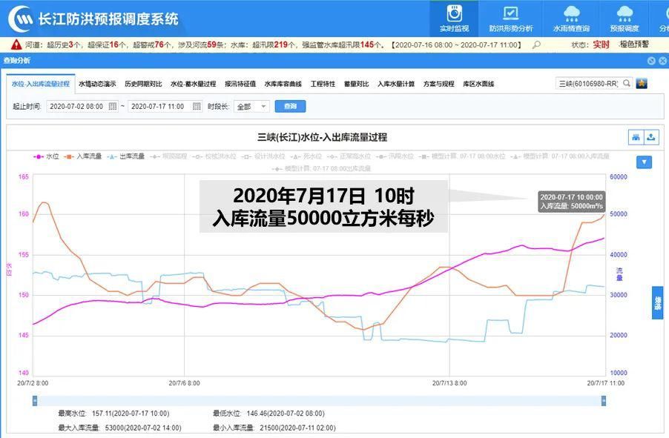Open the 水雨情查询 rain query module
The image size is (669, 438).
pyautogui.click(x=571, y=16)
